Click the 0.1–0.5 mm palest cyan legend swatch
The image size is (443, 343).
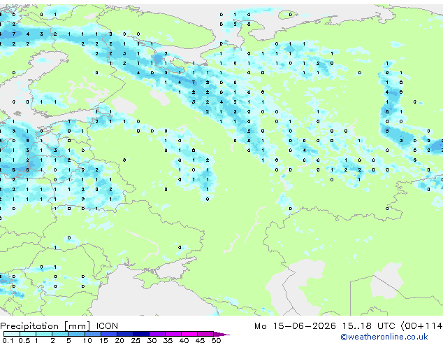(12, 334)
